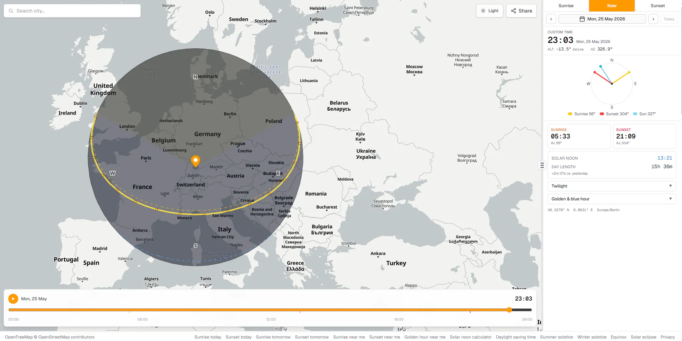The image size is (682, 341).
Task: Open the Equinox link
Action: click(618, 337)
